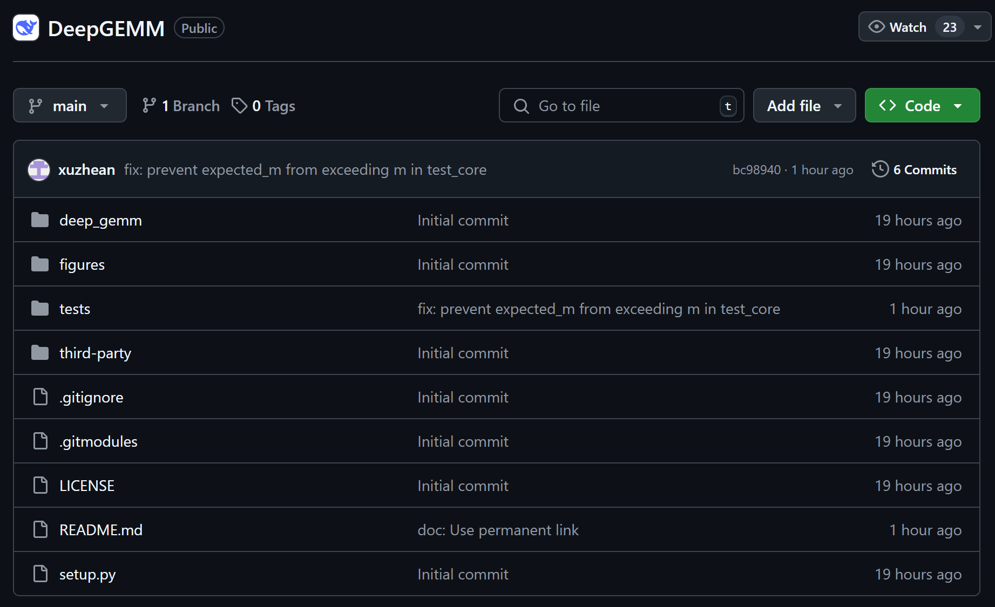
Task: Click the tests folder icon
Action: (40, 309)
